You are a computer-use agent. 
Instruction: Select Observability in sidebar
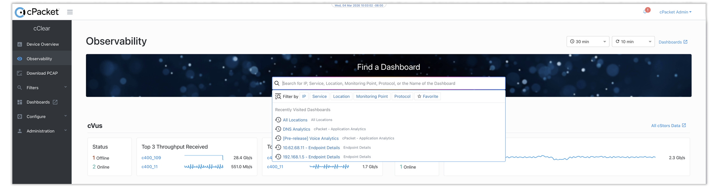pyautogui.click(x=42, y=59)
